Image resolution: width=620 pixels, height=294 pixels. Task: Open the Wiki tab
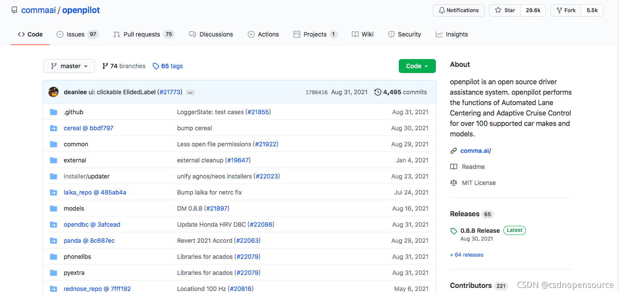[x=362, y=34]
